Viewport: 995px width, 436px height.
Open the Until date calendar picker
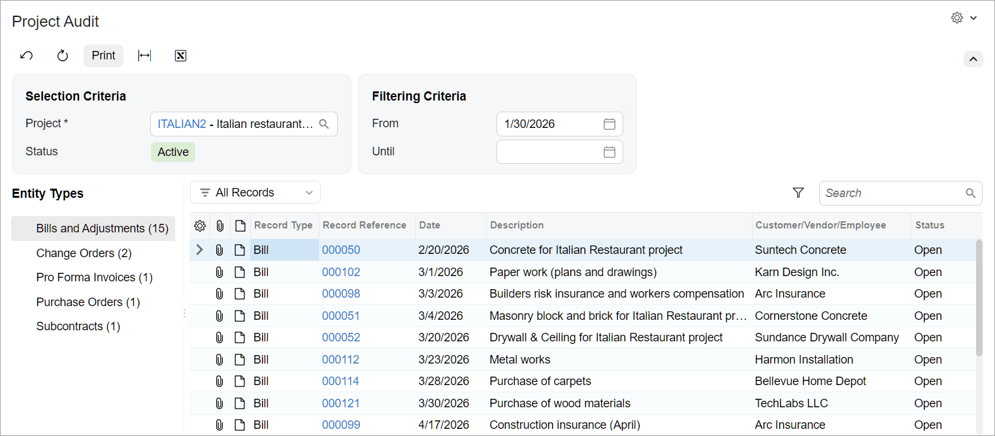tap(609, 152)
